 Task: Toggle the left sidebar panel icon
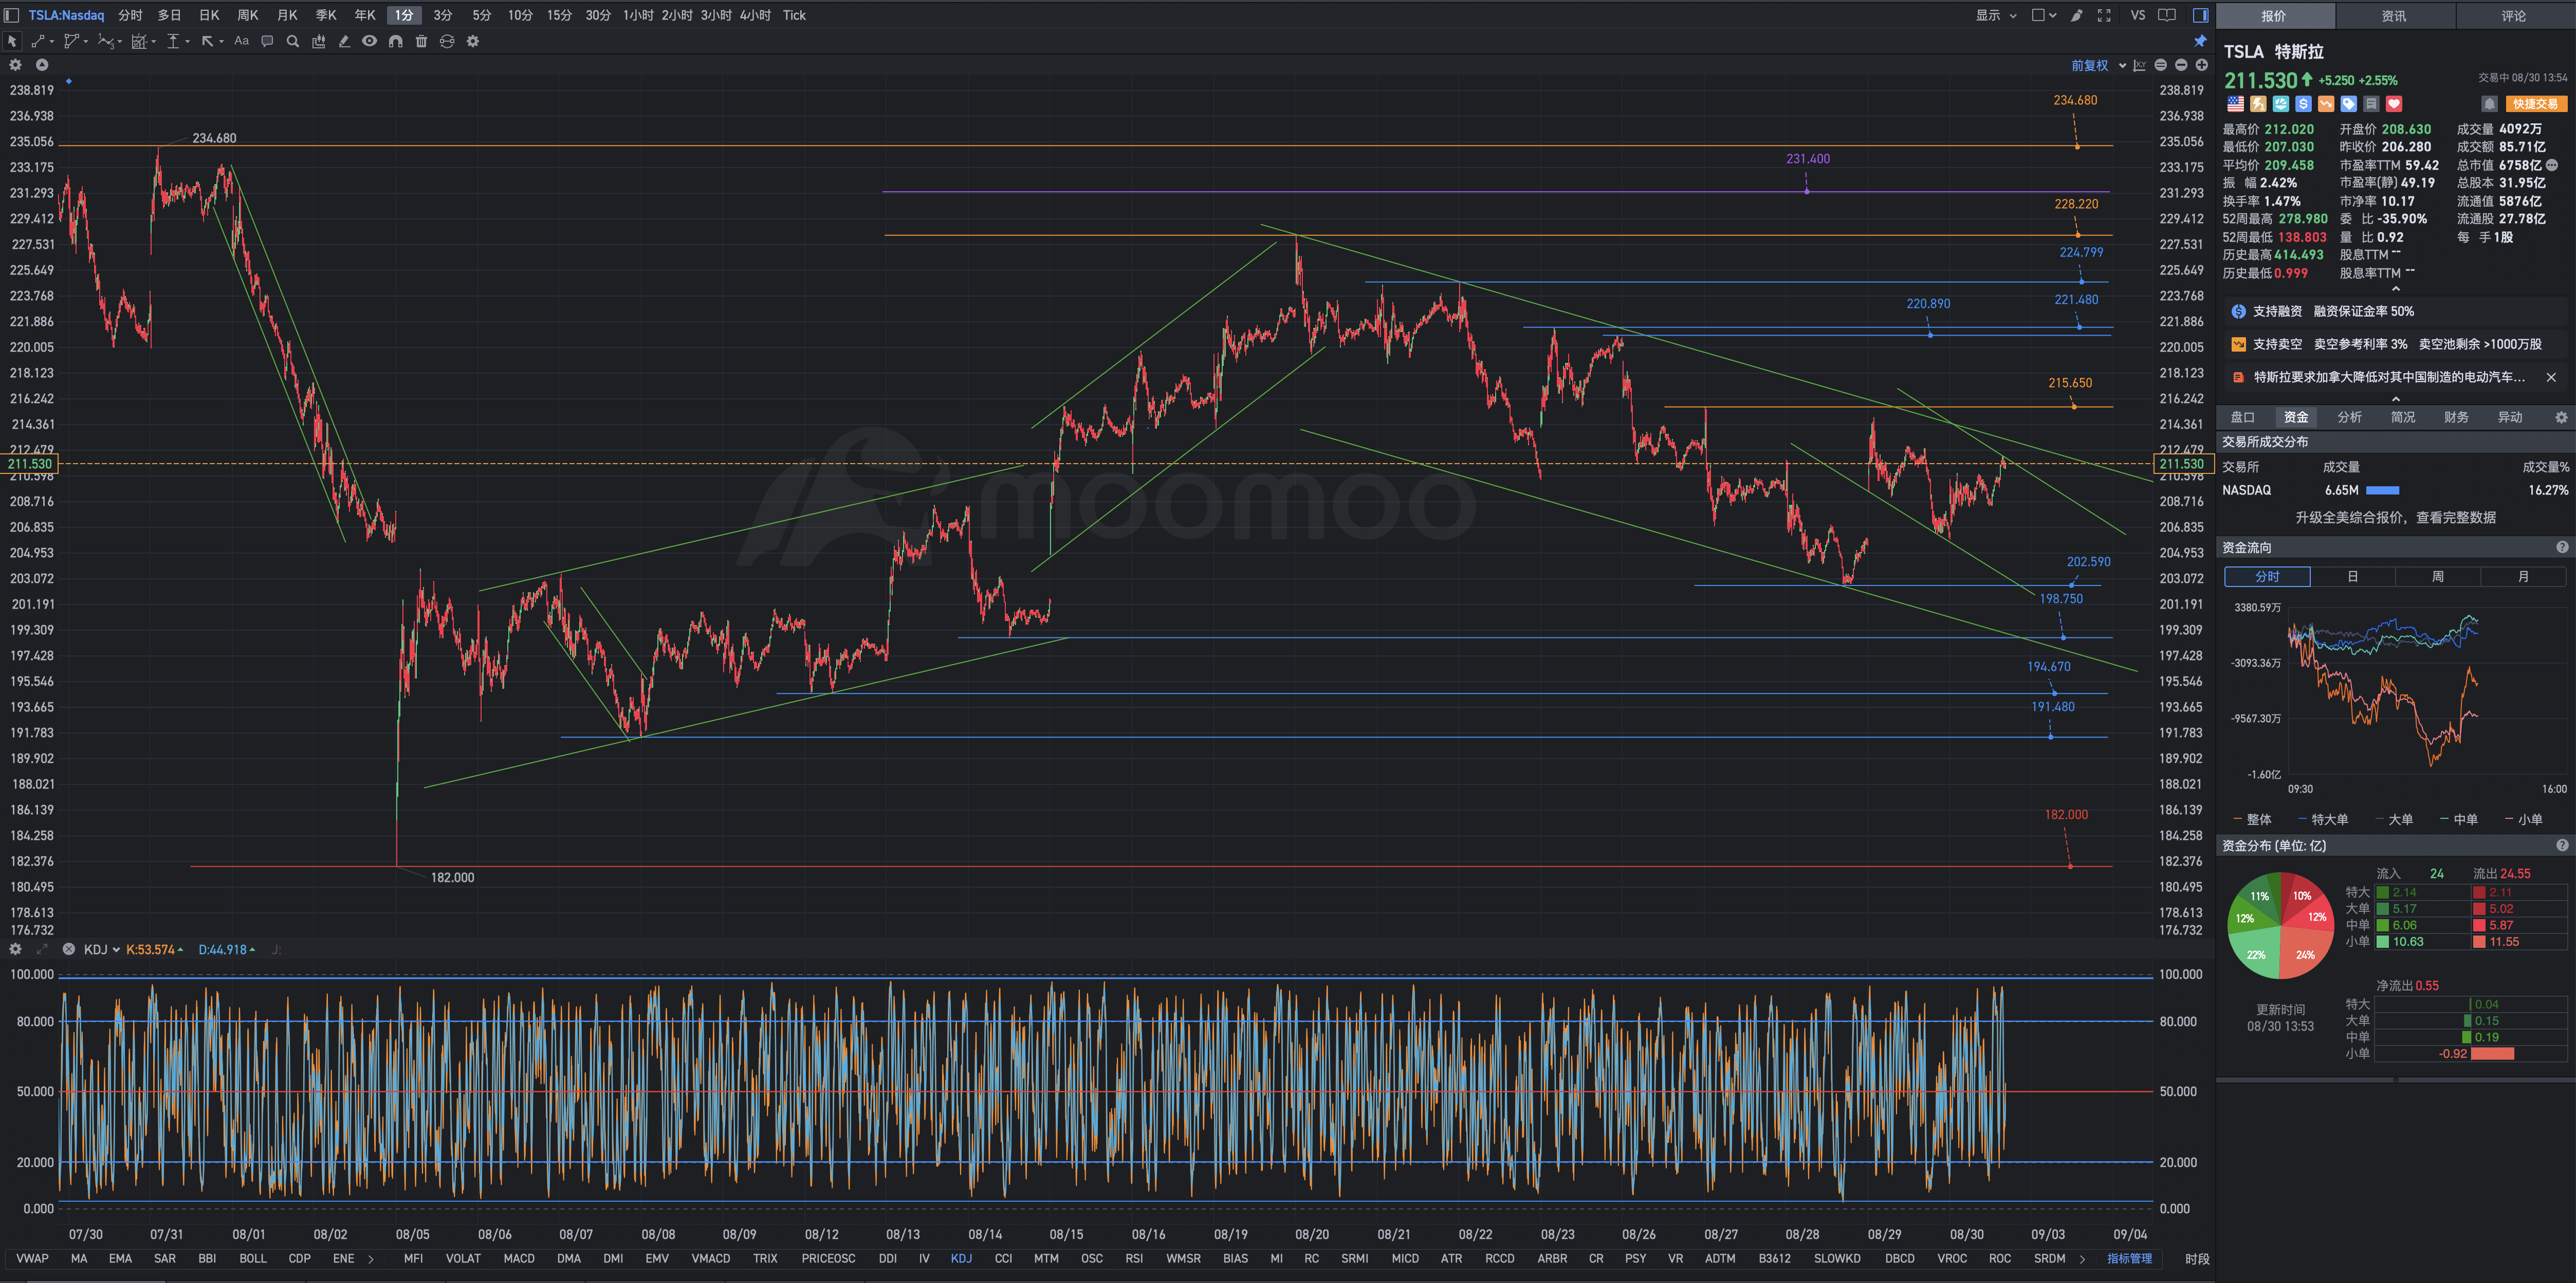tap(11, 15)
